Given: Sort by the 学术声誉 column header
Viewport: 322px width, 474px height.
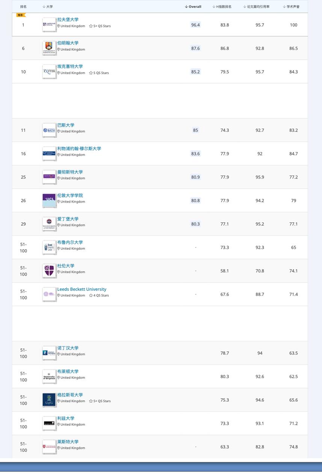Looking at the screenshot, I should [x=291, y=7].
